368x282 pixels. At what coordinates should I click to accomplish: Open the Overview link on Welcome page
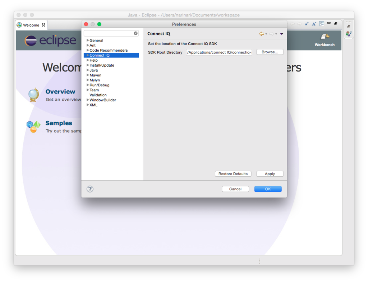tap(60, 91)
